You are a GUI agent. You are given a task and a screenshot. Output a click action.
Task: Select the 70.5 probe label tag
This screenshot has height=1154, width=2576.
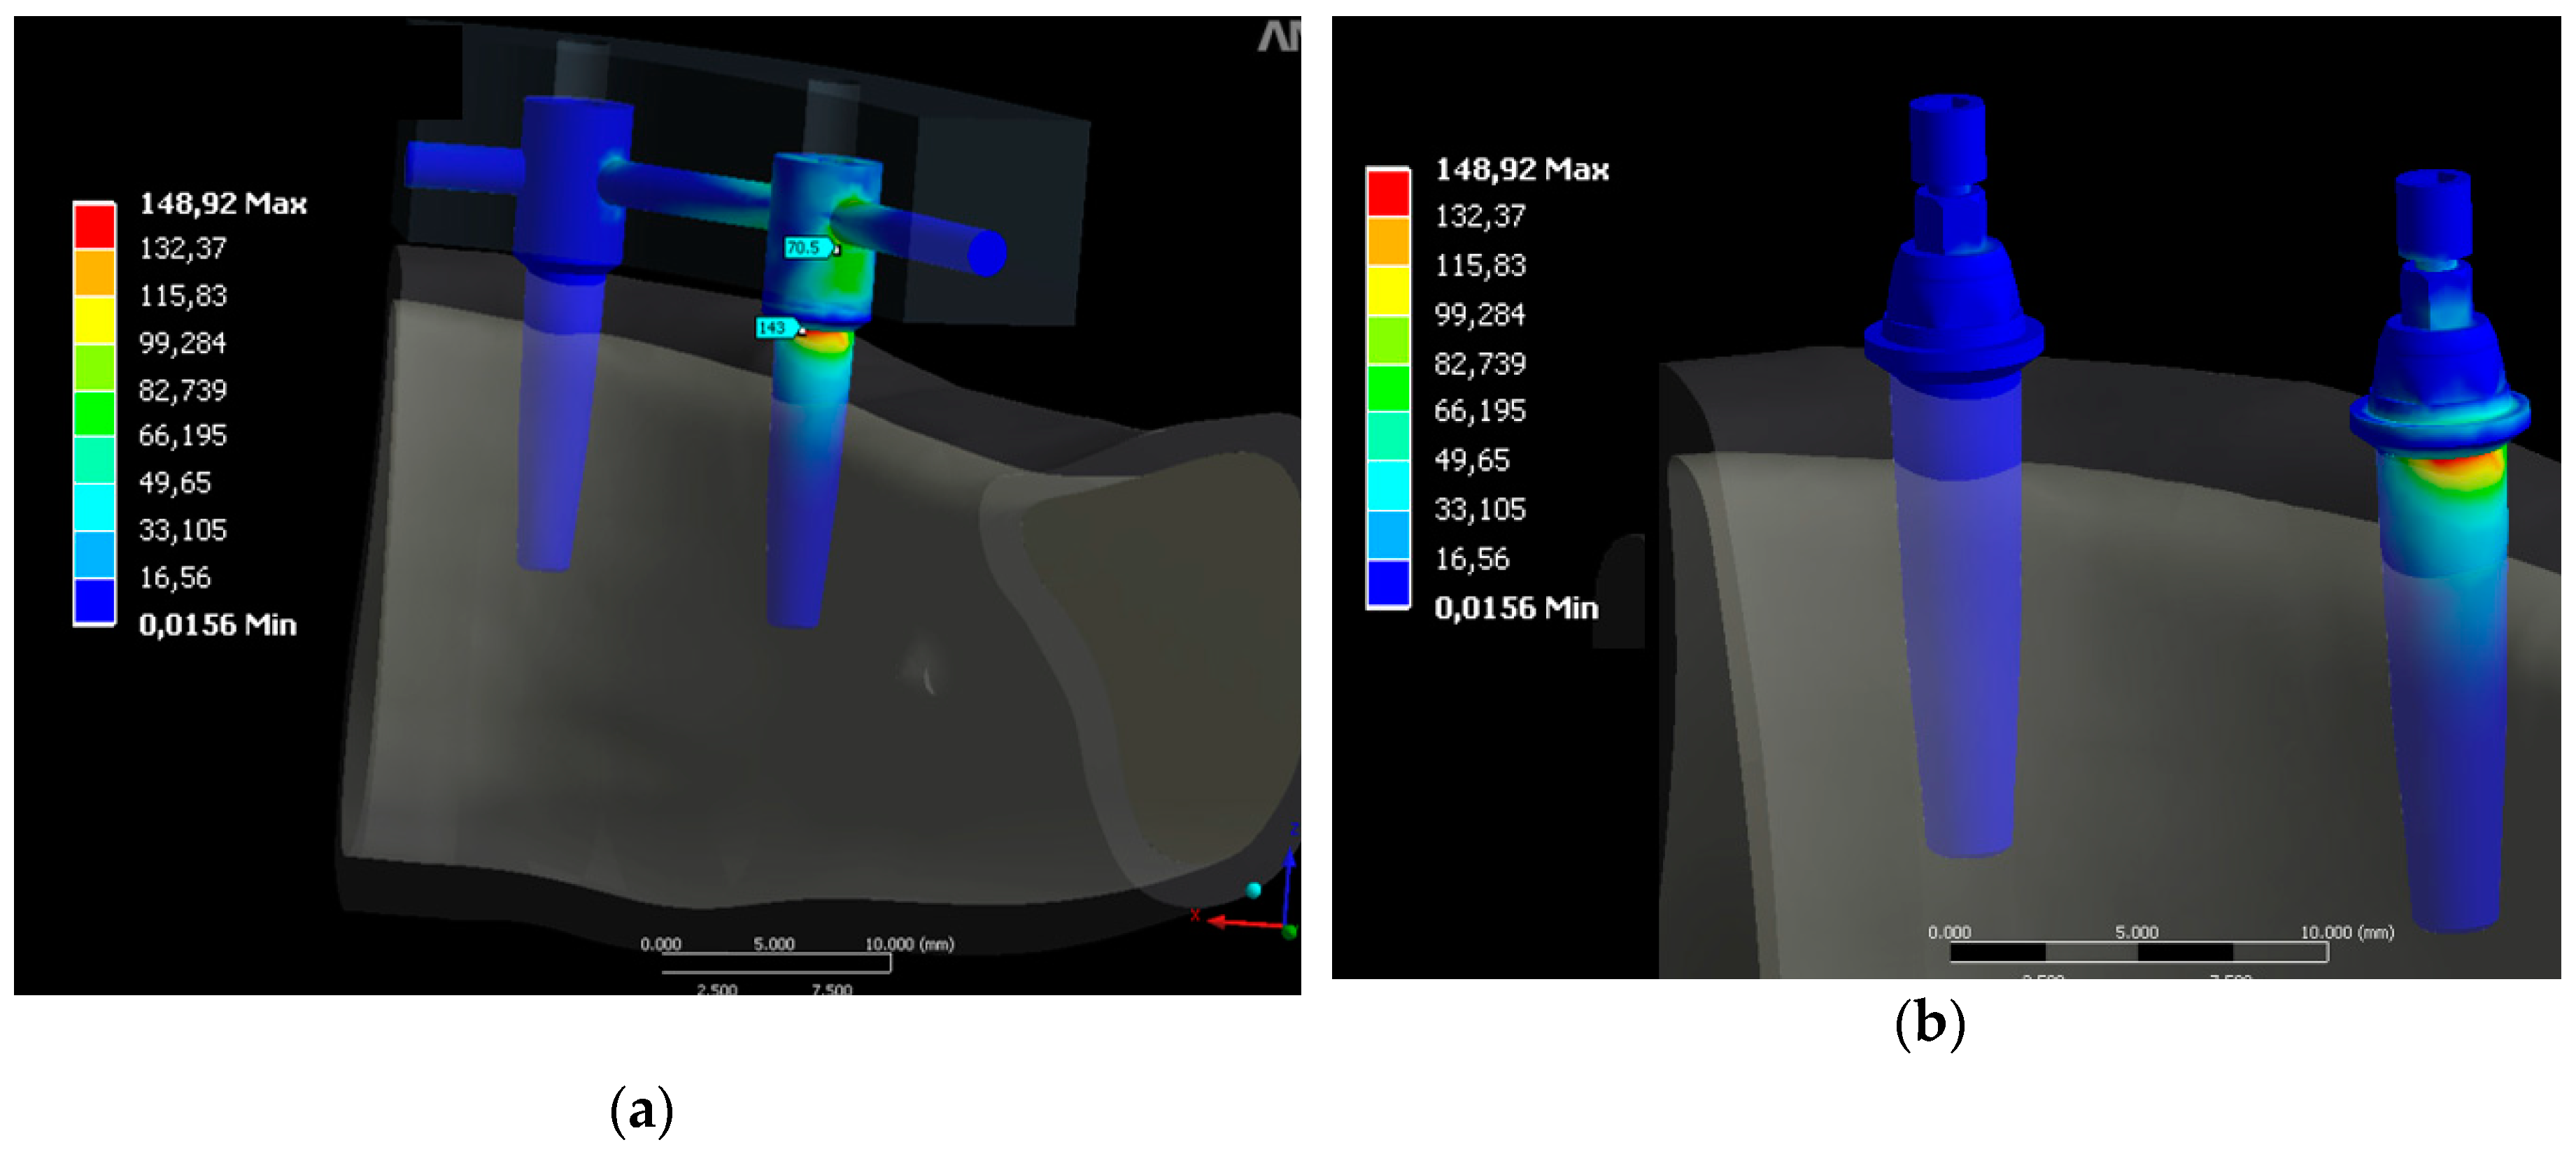coord(806,247)
